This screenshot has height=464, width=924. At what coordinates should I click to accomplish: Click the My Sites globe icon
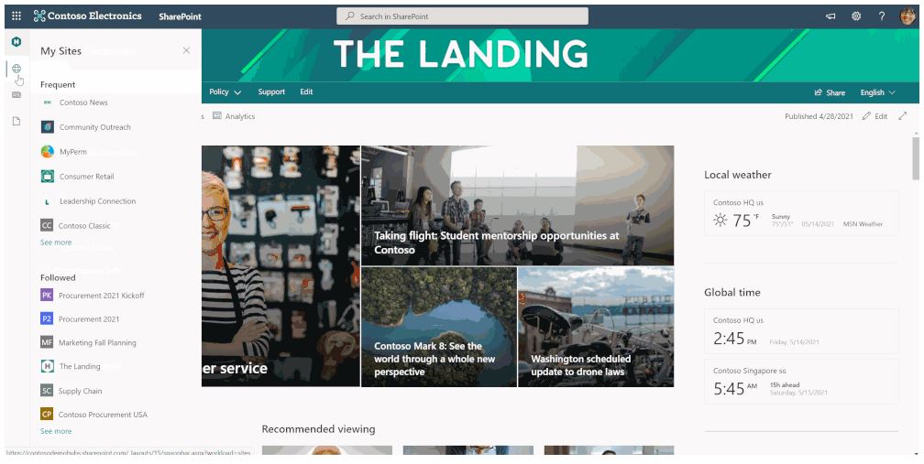click(x=16, y=69)
